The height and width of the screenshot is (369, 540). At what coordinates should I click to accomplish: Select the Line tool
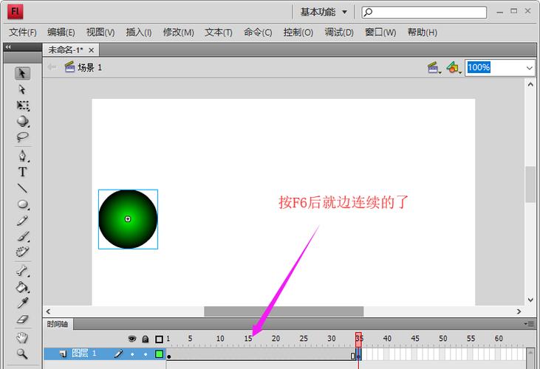tap(22, 188)
